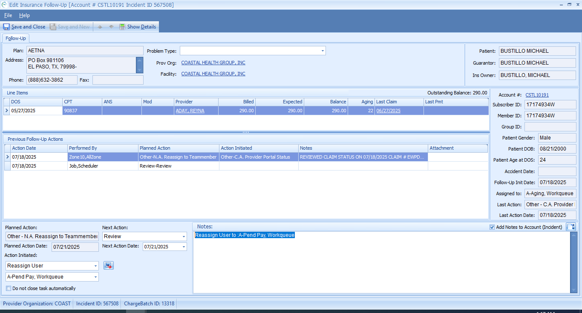Click the ADAY, REYNA provider link
The width and height of the screenshot is (582, 313).
[x=190, y=111]
